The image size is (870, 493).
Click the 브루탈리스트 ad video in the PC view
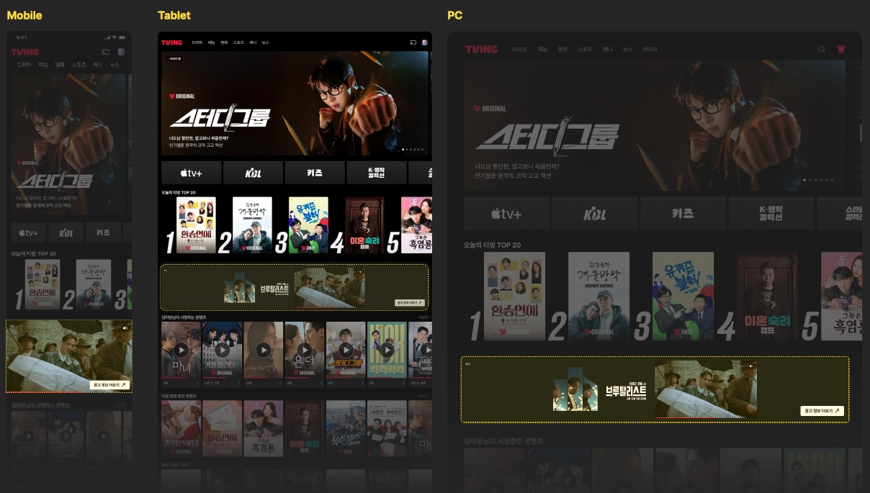pyautogui.click(x=706, y=389)
